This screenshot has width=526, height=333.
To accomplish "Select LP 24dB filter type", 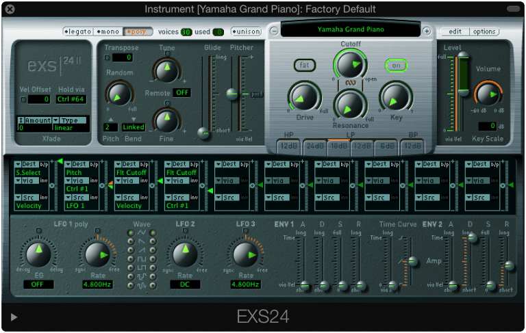I will click(x=314, y=146).
